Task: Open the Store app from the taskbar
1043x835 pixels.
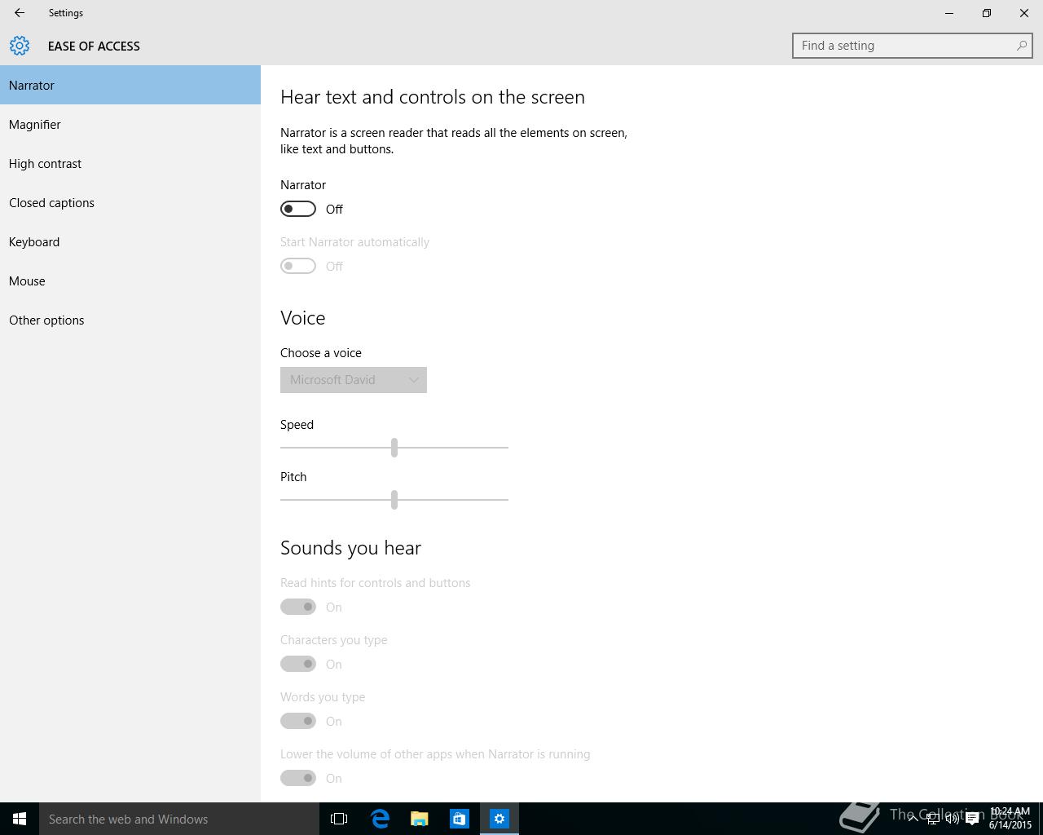Action: 460,819
